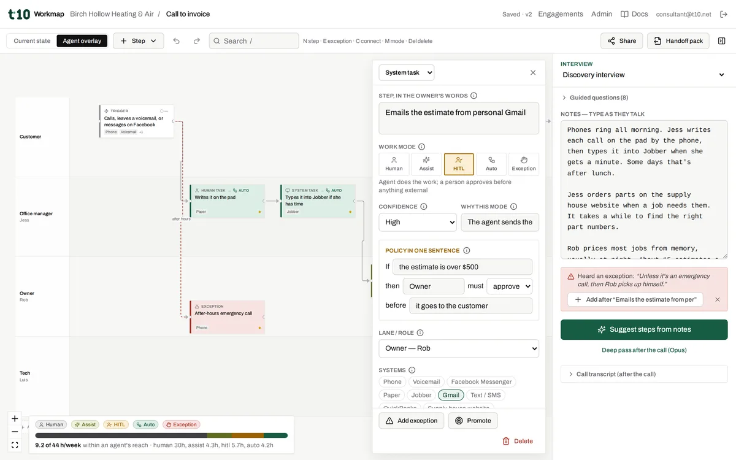Open the Handoff pack

point(678,41)
